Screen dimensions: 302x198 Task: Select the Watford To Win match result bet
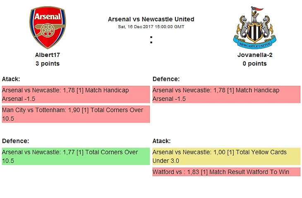(226, 172)
